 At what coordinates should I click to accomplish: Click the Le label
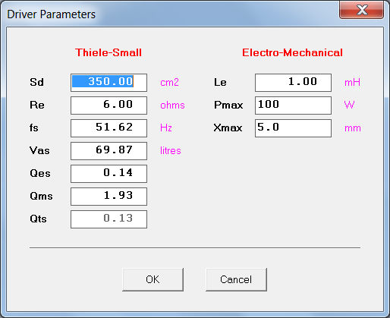pos(220,82)
